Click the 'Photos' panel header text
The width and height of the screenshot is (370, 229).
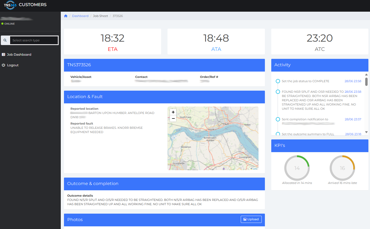pyautogui.click(x=75, y=220)
